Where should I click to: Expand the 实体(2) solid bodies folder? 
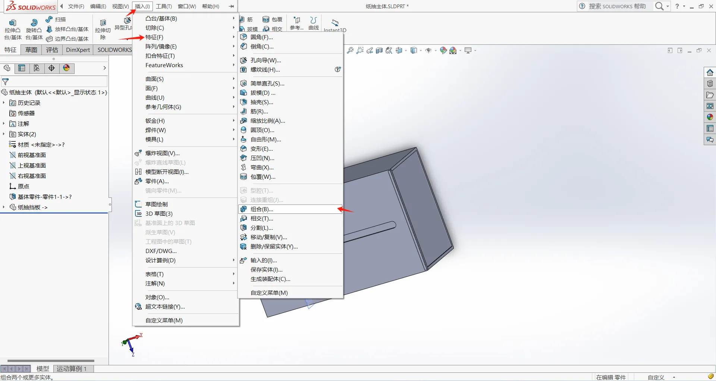click(4, 134)
